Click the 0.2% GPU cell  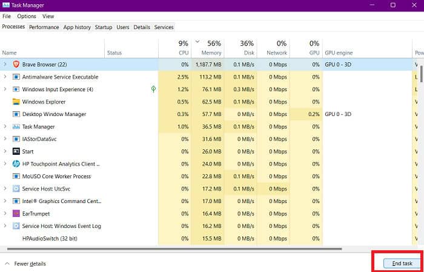[306, 114]
